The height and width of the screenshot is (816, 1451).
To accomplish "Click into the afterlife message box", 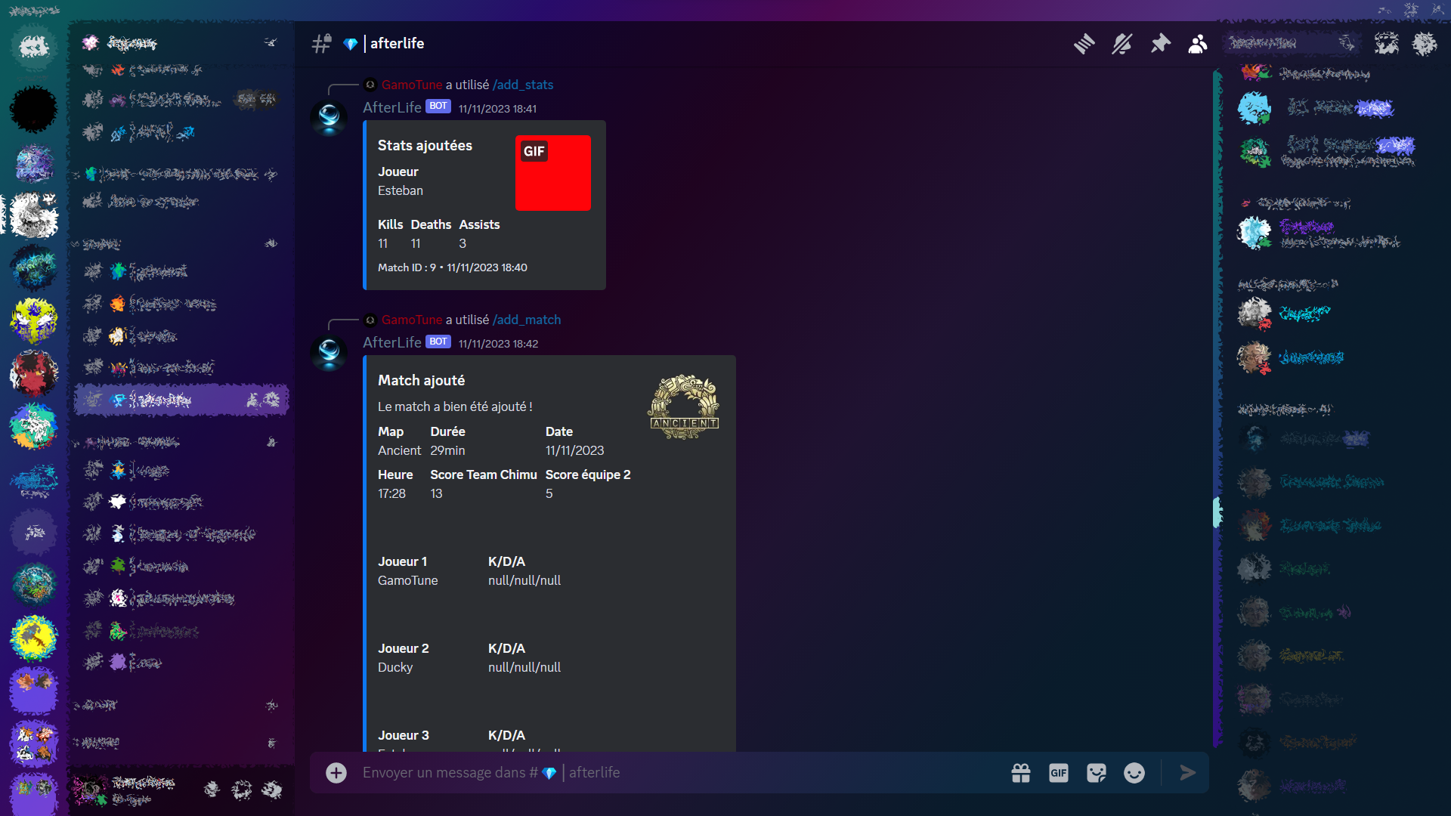I will click(680, 772).
